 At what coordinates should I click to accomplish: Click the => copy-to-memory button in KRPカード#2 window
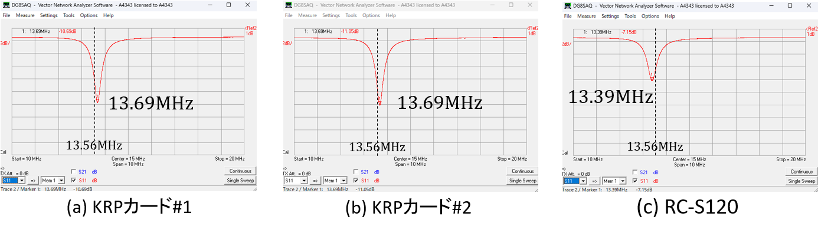tap(316, 181)
